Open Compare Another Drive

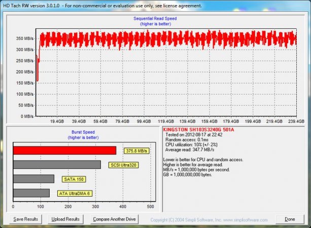click(x=115, y=219)
